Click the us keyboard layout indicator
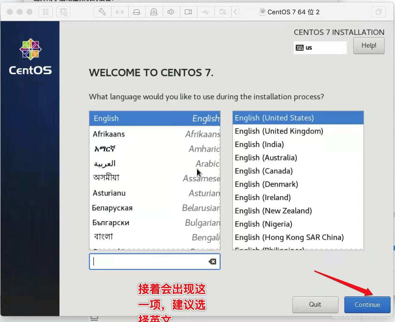Viewport: 395px width, 322px height. 320,48
